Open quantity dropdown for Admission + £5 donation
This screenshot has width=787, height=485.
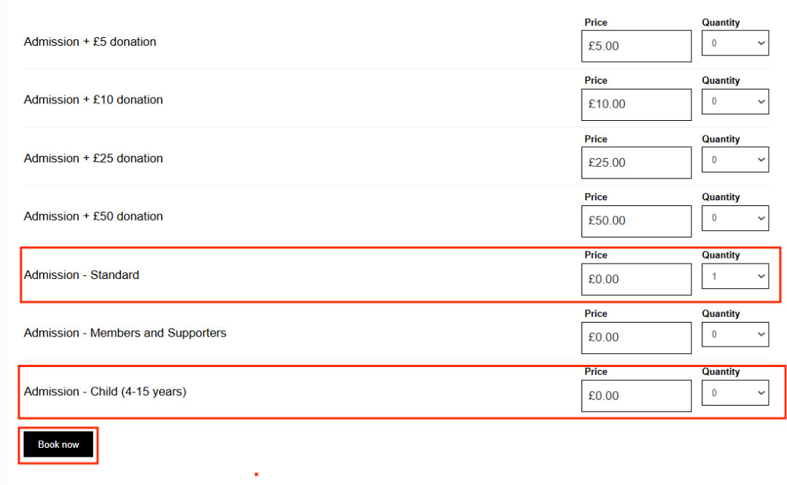coord(735,43)
